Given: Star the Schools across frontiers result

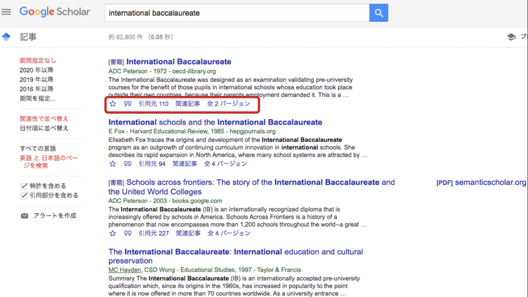Looking at the screenshot, I should tap(113, 234).
